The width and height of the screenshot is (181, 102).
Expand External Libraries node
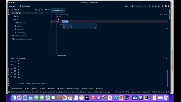[x=11, y=36]
